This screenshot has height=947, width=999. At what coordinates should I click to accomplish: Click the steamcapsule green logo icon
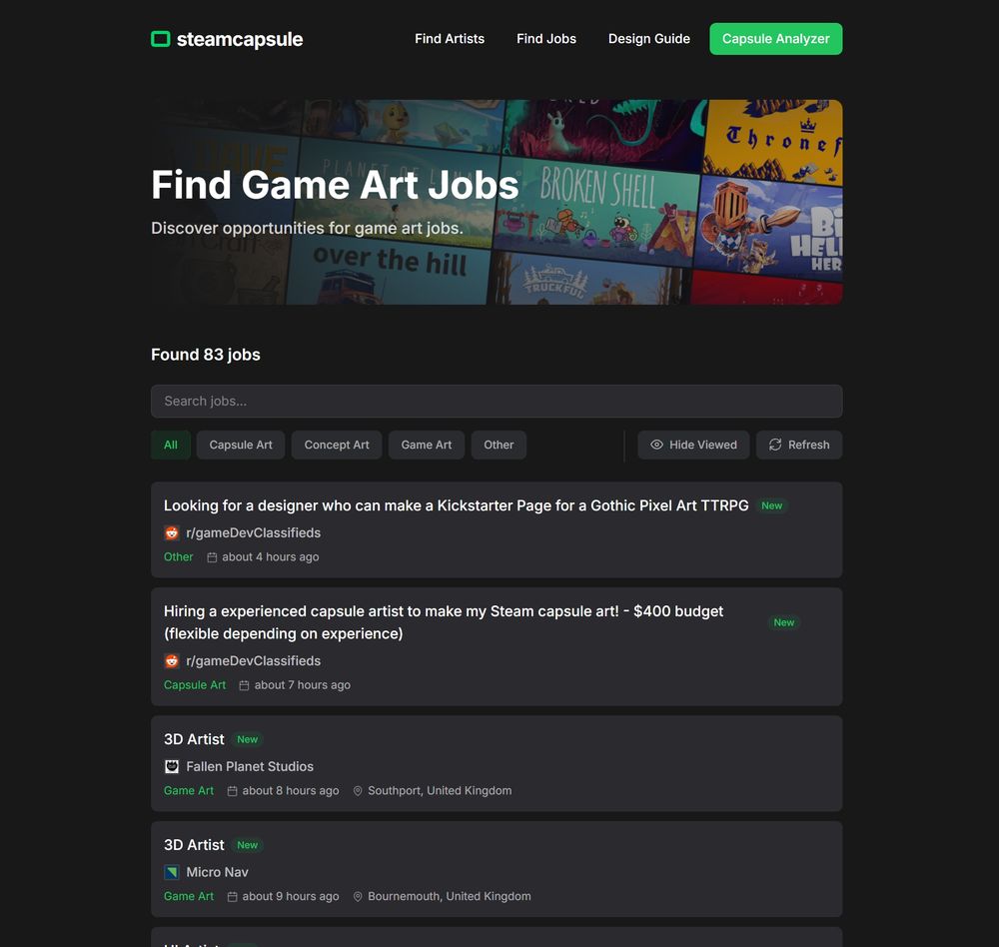tap(161, 39)
